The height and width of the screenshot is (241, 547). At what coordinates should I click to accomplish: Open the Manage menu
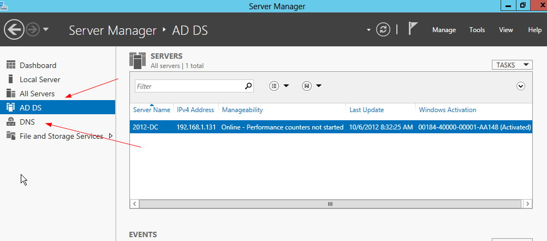click(444, 30)
